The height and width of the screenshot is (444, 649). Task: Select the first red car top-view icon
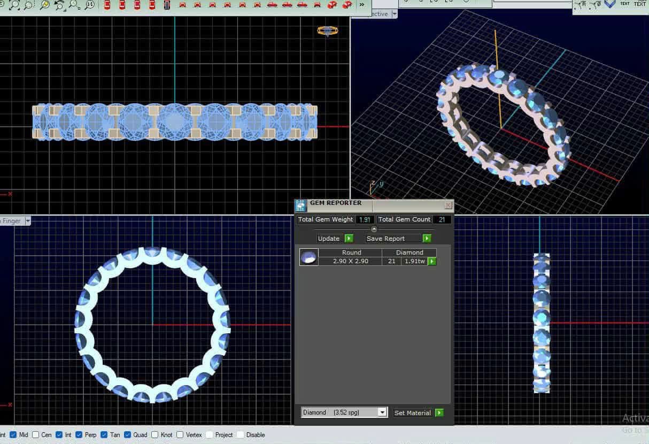(x=107, y=5)
